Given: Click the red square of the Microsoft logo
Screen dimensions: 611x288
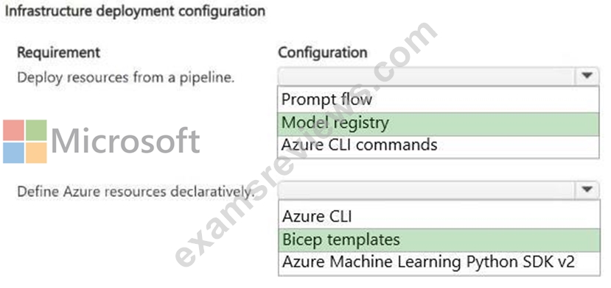Looking at the screenshot, I should 14,130.
